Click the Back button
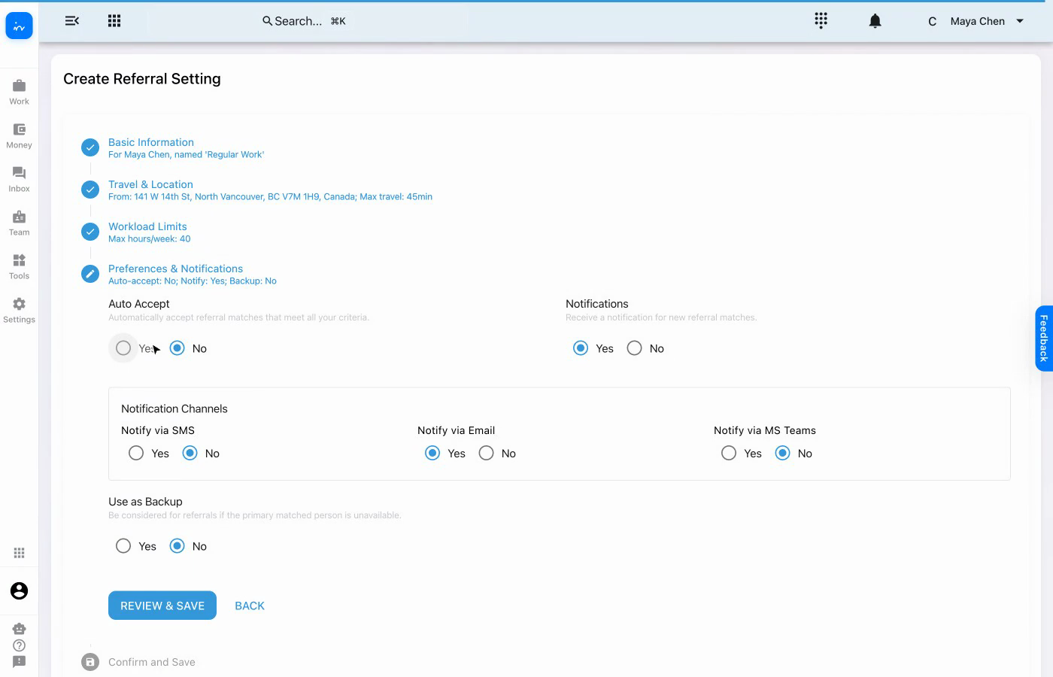The image size is (1053, 677). [x=250, y=606]
